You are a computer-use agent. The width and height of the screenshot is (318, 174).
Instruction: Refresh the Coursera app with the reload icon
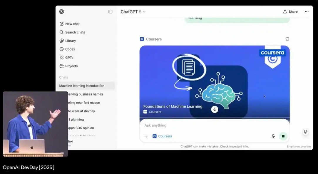(x=287, y=39)
